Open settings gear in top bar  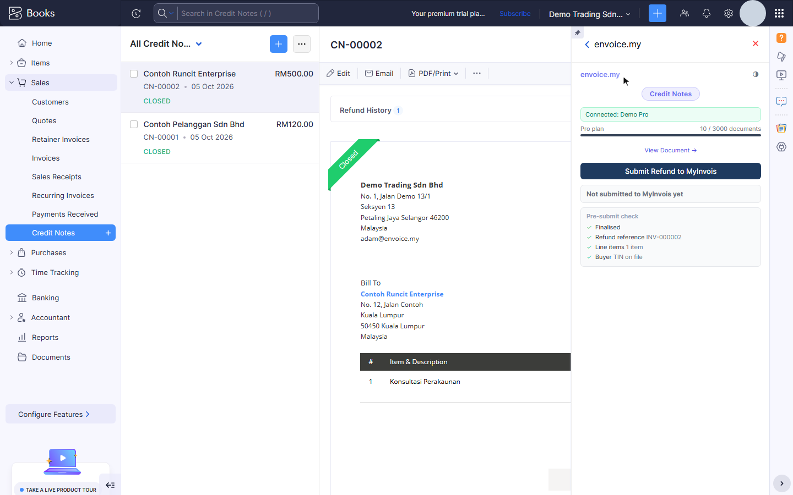728,13
